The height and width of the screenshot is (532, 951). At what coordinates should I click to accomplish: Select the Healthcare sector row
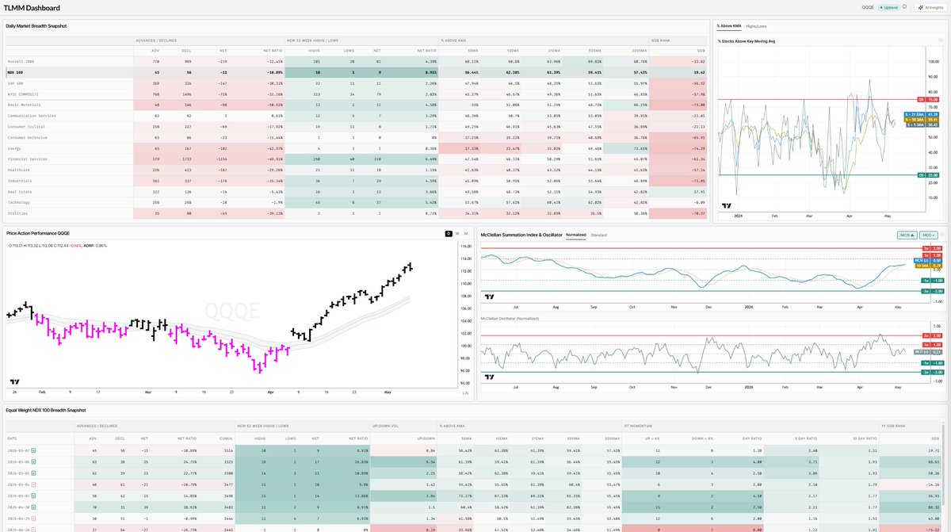click(x=356, y=170)
